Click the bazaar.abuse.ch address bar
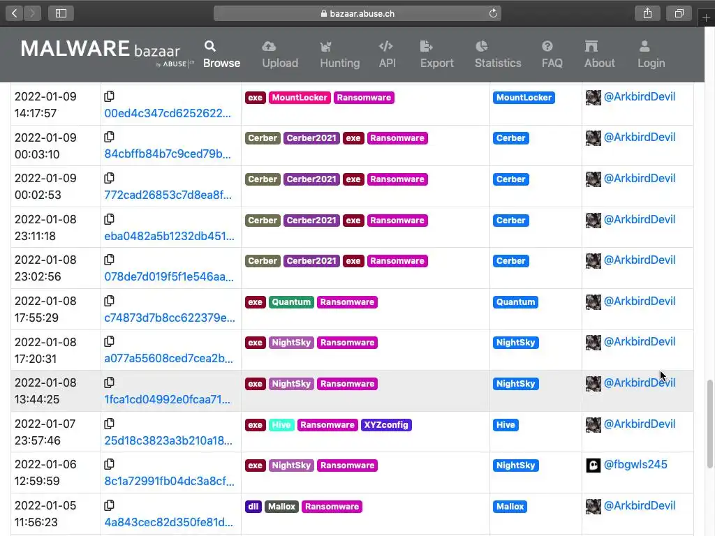The width and height of the screenshot is (715, 536). point(357,13)
